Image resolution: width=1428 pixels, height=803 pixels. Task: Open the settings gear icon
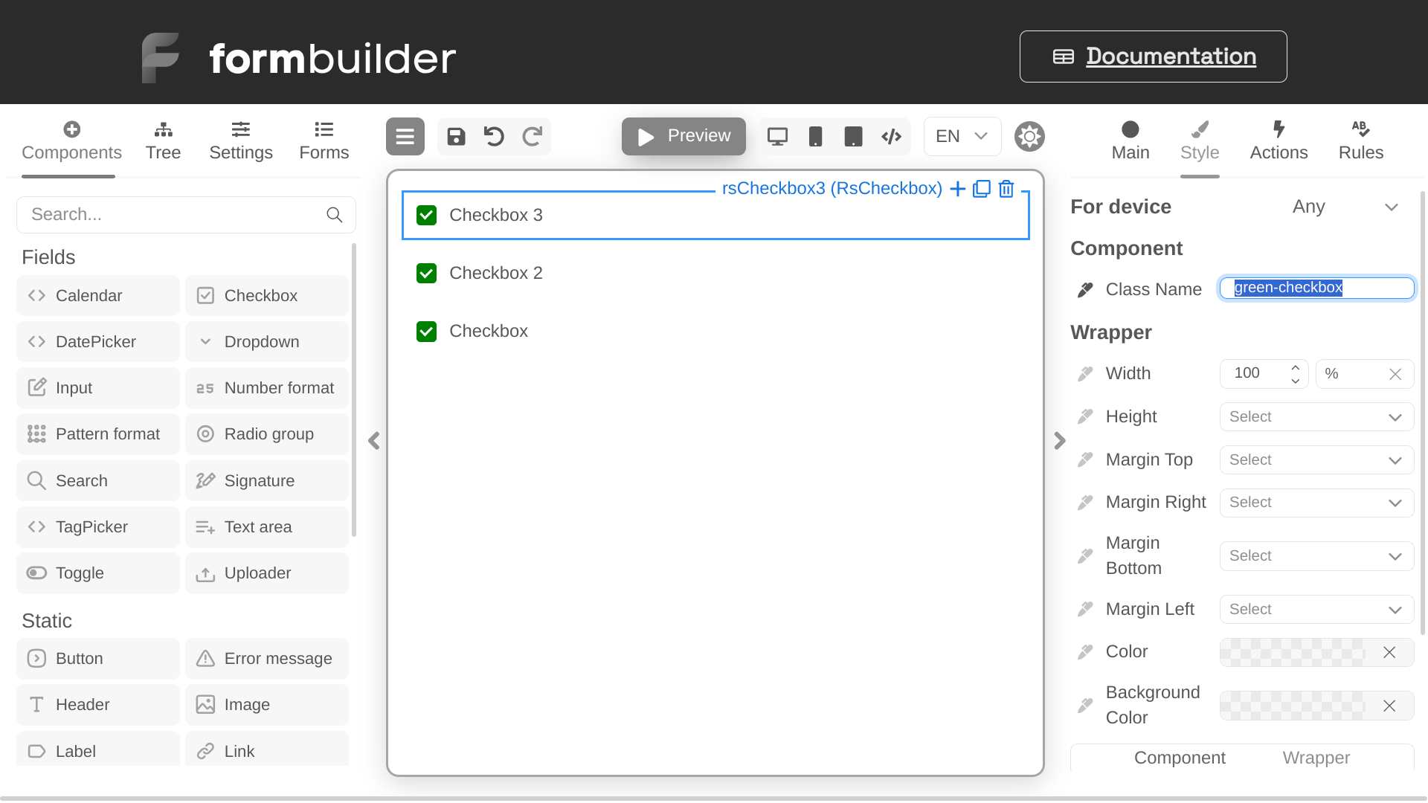coord(1030,135)
